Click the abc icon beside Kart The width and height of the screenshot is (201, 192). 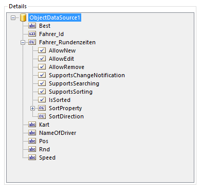tap(32, 125)
